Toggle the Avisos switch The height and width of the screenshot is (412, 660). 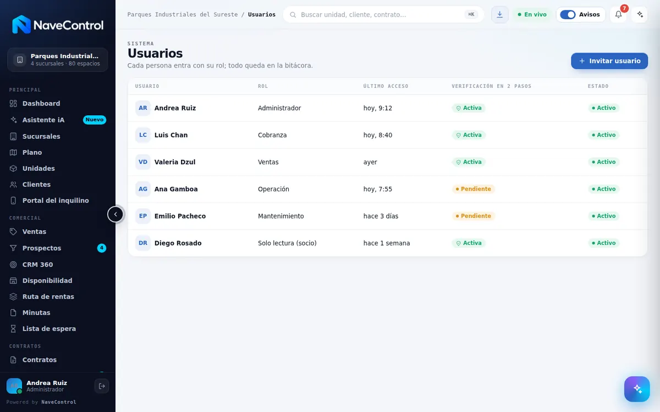point(568,14)
